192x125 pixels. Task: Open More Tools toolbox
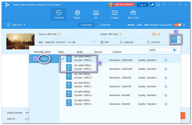point(133,14)
